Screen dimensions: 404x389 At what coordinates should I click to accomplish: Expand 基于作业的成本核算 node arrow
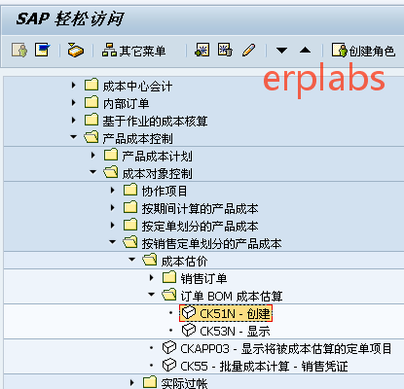[x=74, y=121]
